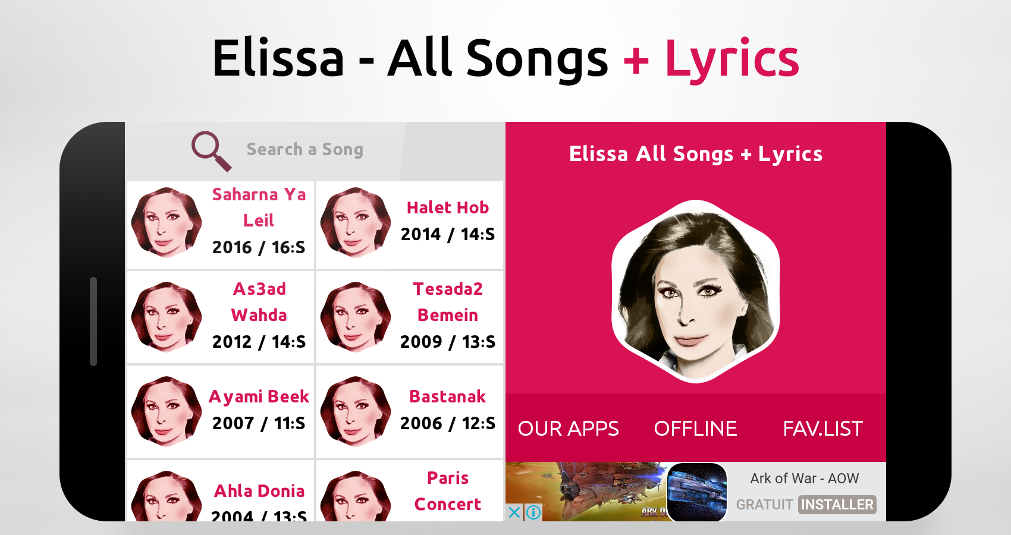Open the OUR APPS tab
This screenshot has height=535, width=1011.
[x=568, y=429]
